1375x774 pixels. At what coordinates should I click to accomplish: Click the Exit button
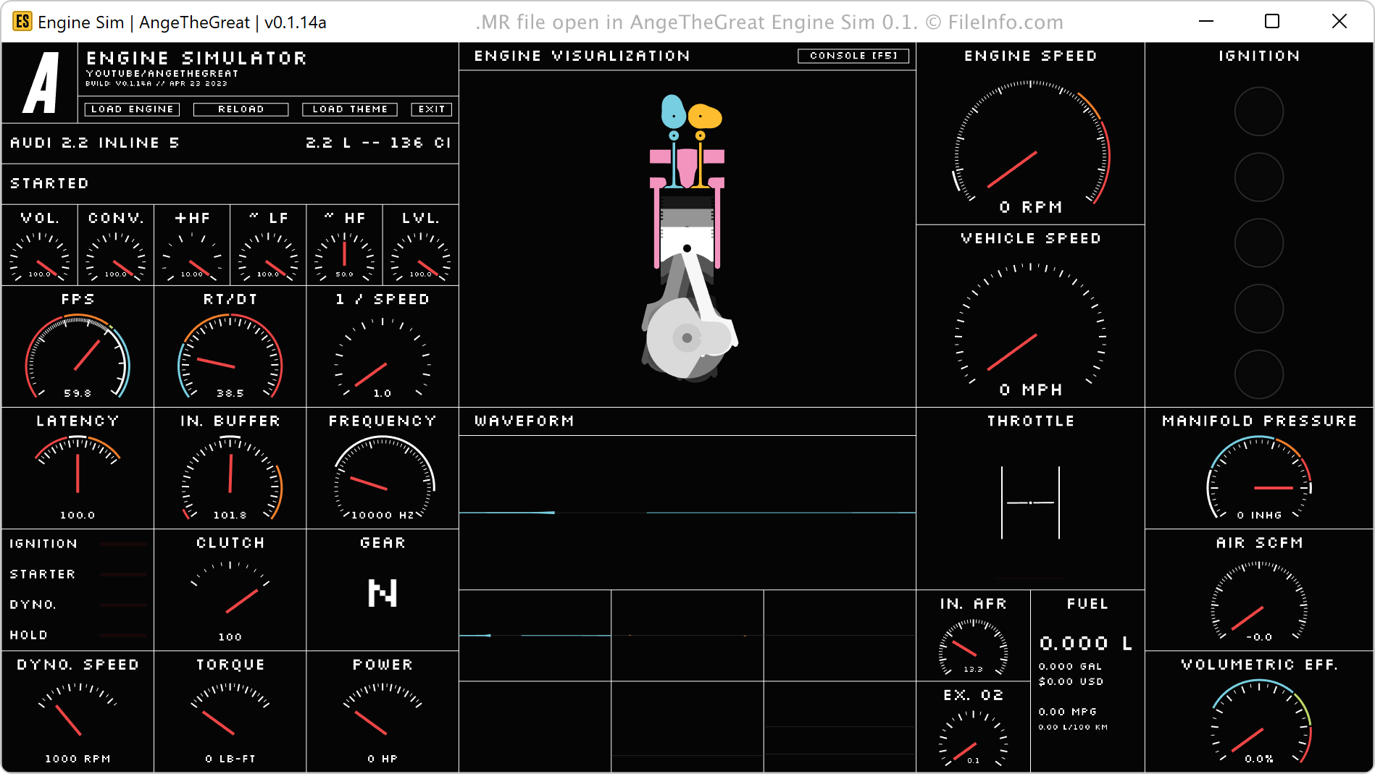(x=432, y=109)
